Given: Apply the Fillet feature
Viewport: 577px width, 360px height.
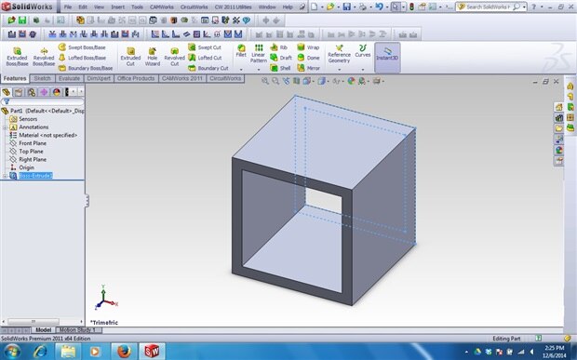Looking at the screenshot, I should [x=241, y=51].
